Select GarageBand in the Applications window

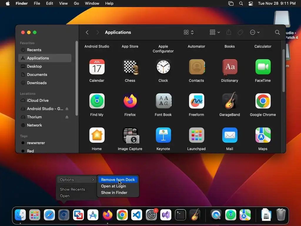click(230, 101)
